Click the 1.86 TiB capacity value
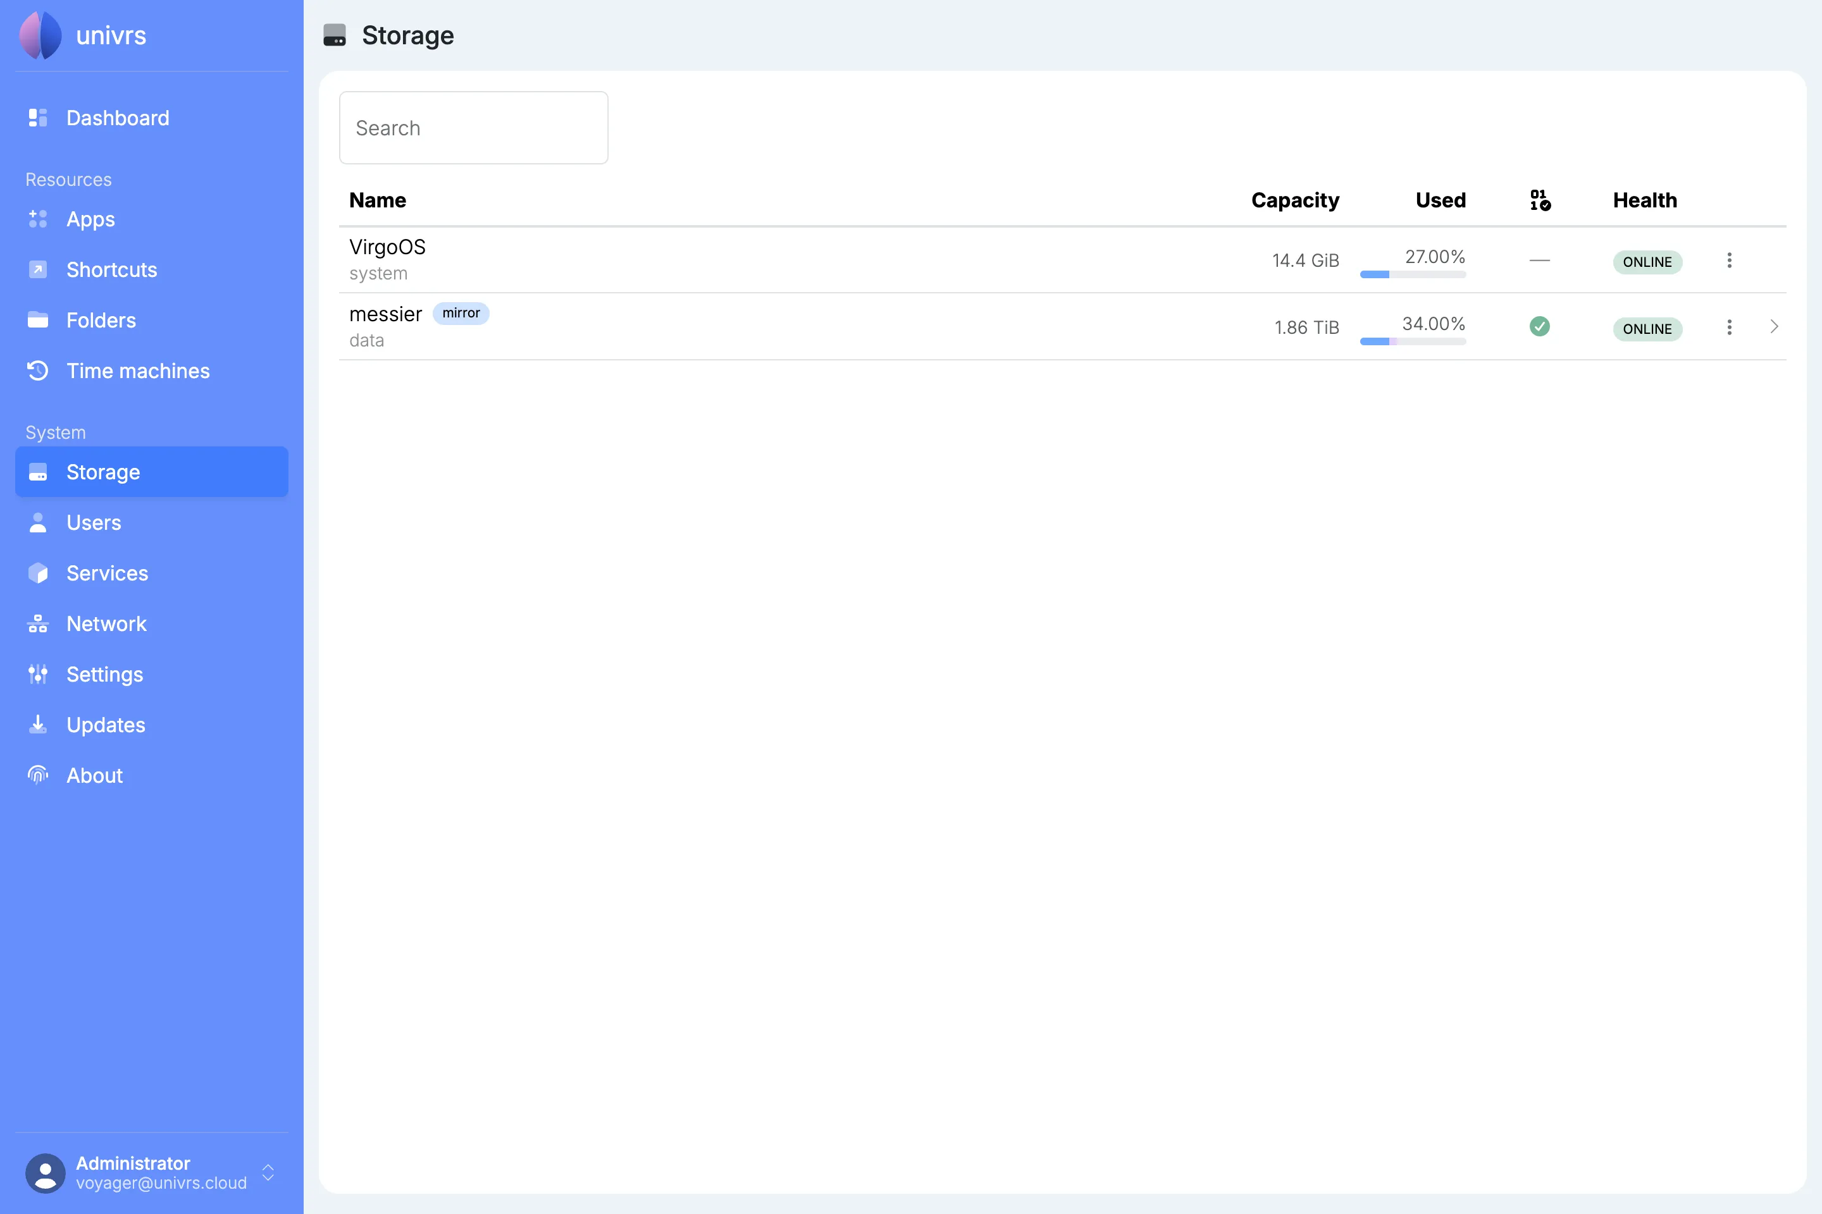The image size is (1822, 1214). click(x=1306, y=328)
